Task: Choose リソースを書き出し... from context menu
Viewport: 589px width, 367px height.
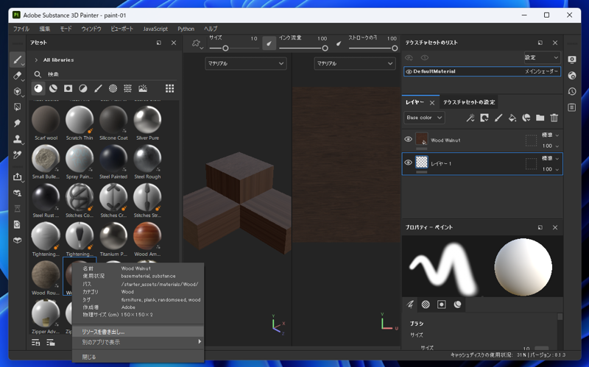Action: coord(138,332)
